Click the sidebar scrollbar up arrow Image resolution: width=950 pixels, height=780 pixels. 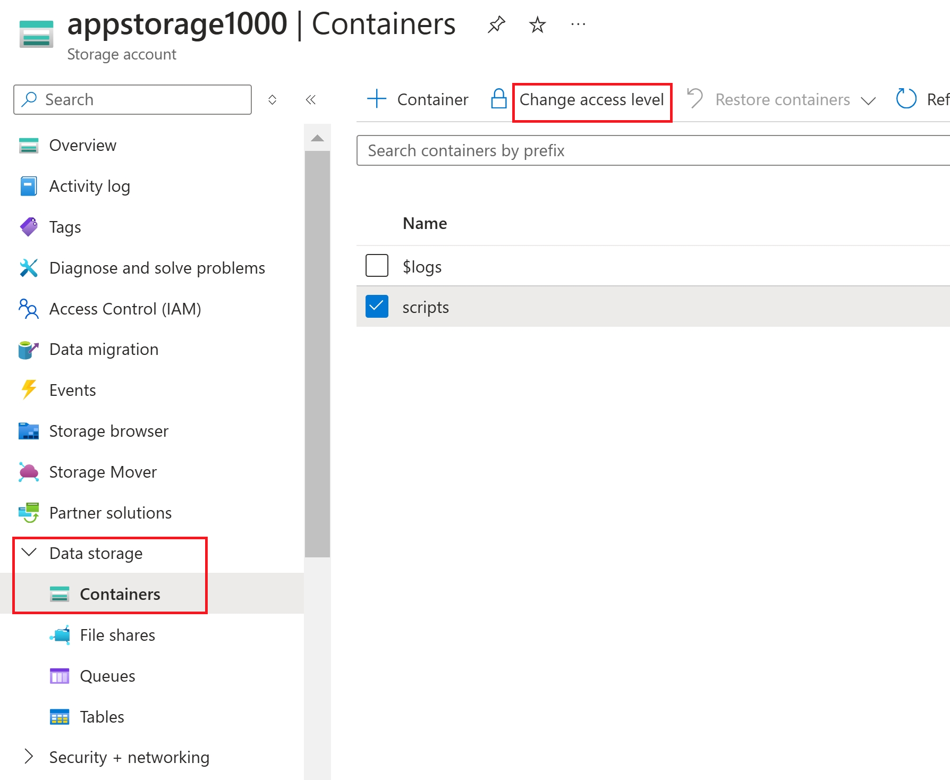point(318,138)
